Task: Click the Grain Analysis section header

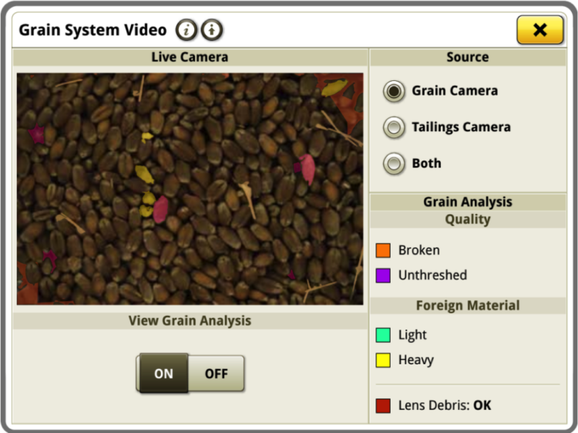Action: [467, 202]
